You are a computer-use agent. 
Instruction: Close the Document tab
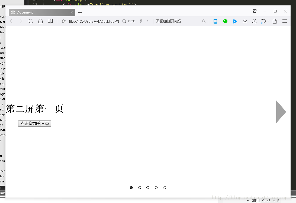pyautogui.click(x=72, y=12)
